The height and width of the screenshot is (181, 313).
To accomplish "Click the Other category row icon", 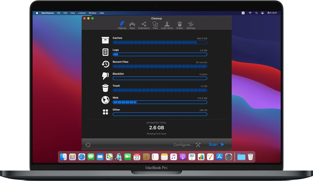I will click(105, 112).
